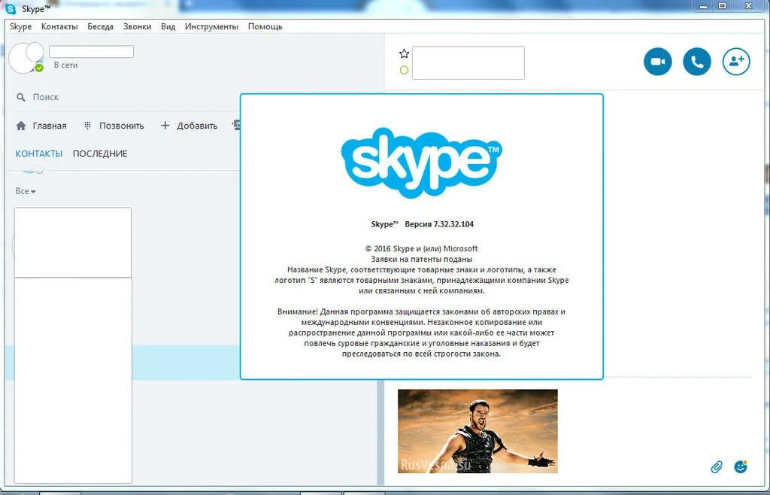Switch to the ПОСЛЕДНИЕ tab

[101, 153]
